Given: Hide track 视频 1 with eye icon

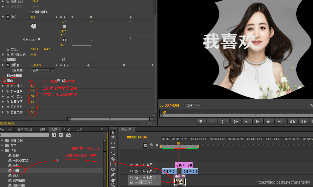Looking at the screenshot, I should click(131, 178).
